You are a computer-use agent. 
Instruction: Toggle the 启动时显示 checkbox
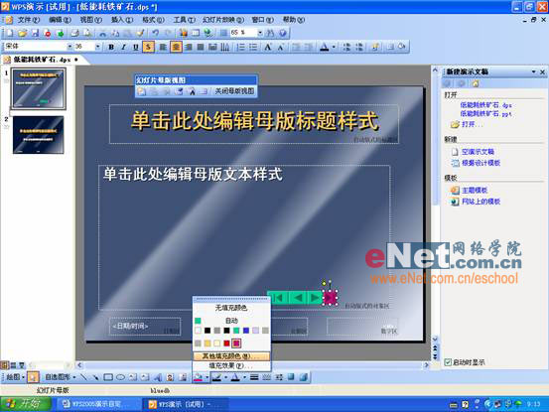point(448,362)
